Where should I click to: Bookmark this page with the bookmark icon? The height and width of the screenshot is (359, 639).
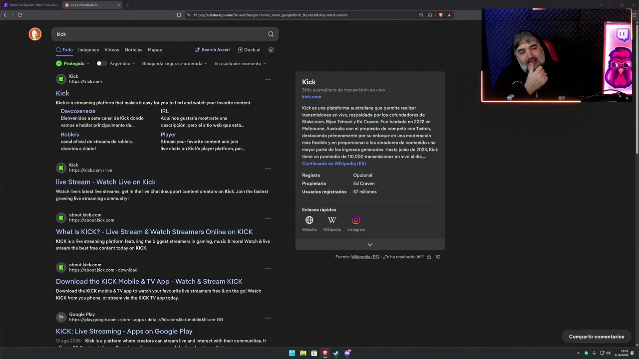pos(179,15)
